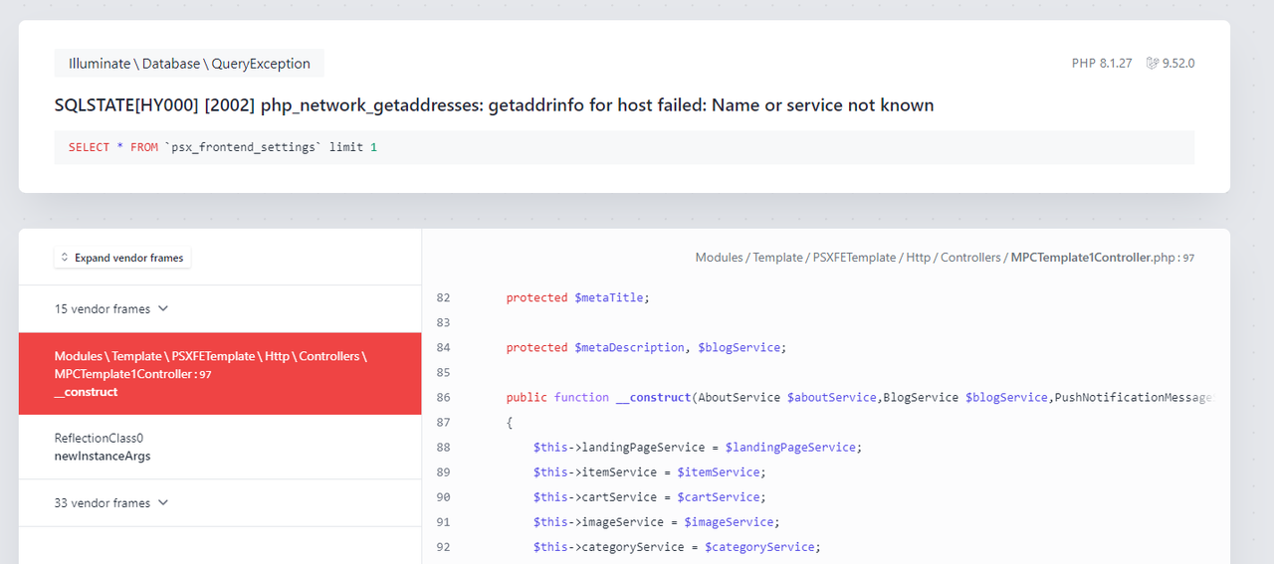Click code line 86 __construct function
This screenshot has height=564, width=1274.
pos(860,397)
